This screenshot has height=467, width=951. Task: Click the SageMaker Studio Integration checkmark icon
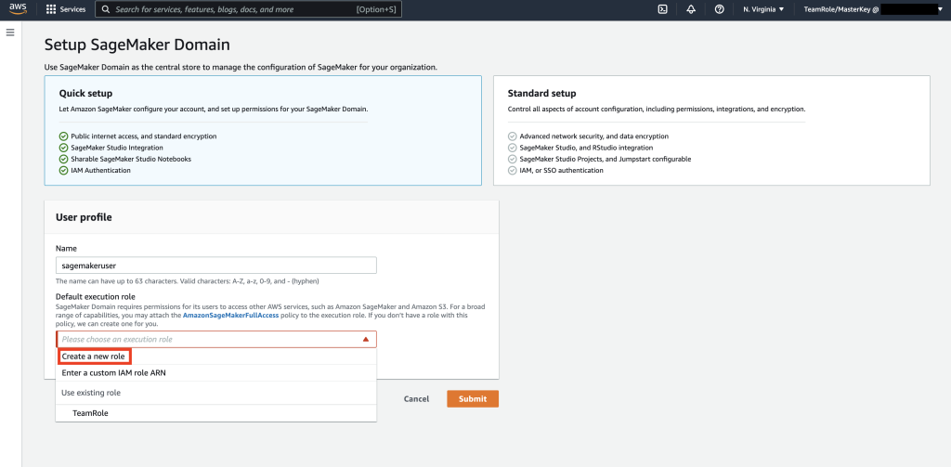pos(64,148)
